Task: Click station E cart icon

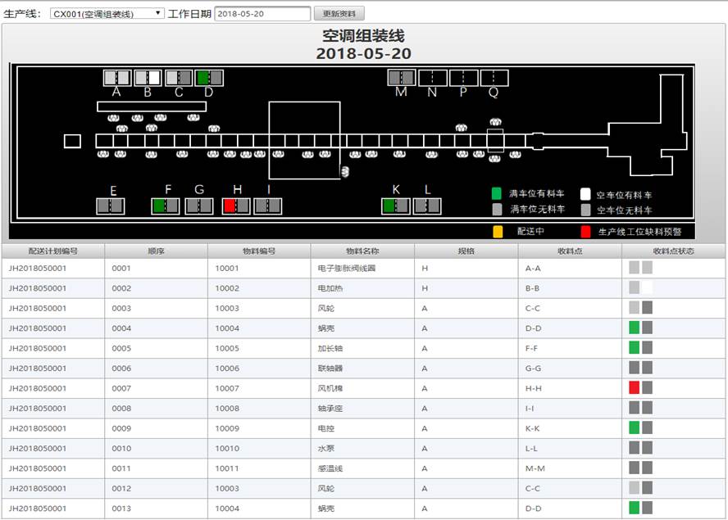Action: (111, 206)
